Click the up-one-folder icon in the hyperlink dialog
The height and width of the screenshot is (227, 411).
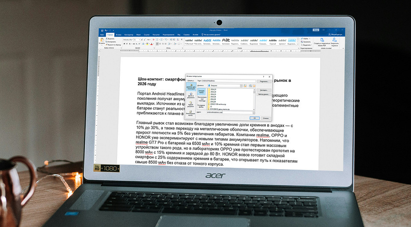(x=245, y=86)
